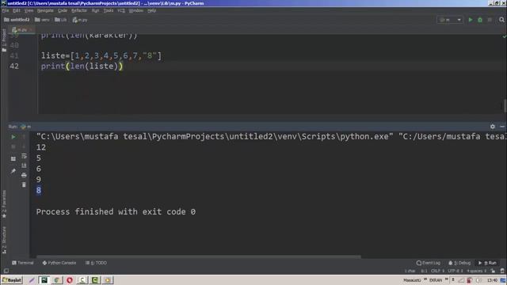
Task: Open the Project tool window side tab
Action: click(x=4, y=40)
